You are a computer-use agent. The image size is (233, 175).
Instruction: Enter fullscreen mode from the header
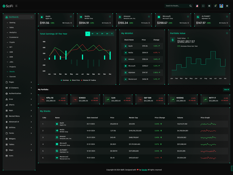[203, 6]
